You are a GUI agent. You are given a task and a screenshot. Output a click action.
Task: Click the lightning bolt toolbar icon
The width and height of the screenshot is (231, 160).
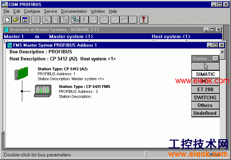coord(84,20)
